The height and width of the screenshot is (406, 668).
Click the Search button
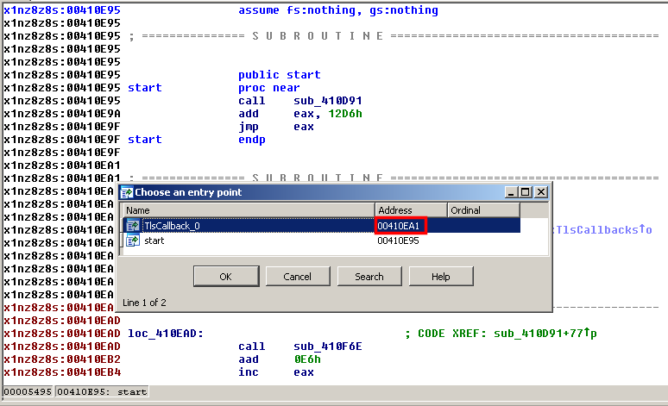369,277
